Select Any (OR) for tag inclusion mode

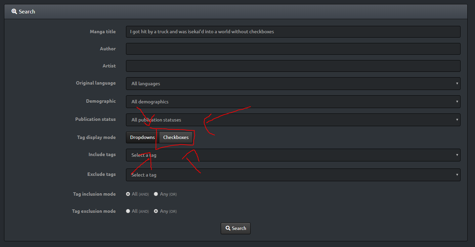[156, 194]
